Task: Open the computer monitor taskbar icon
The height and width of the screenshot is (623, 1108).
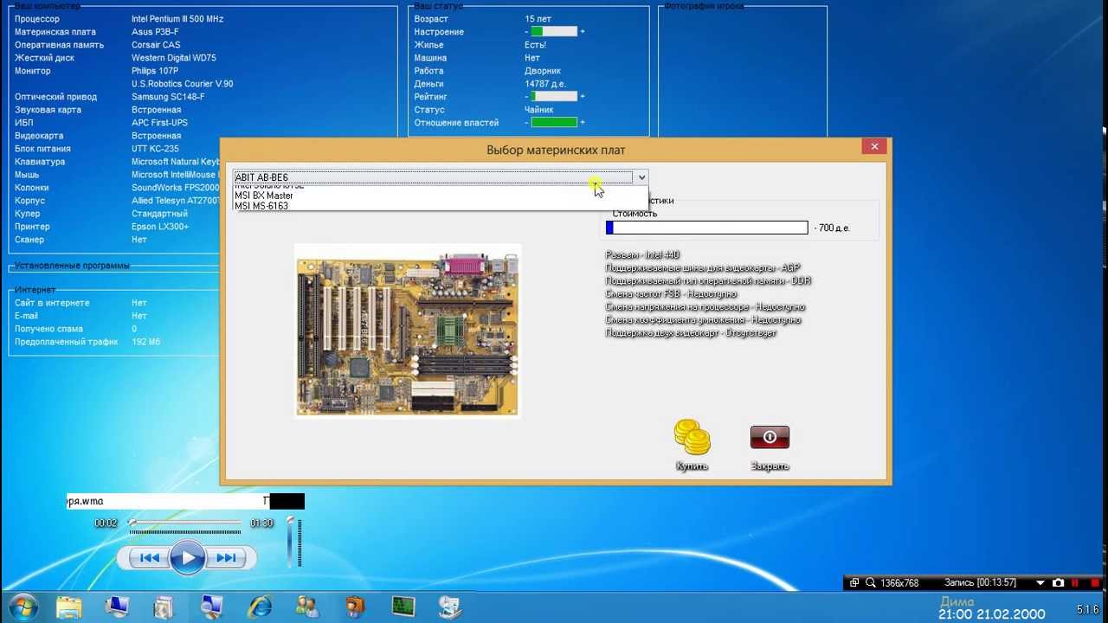Action: click(117, 607)
